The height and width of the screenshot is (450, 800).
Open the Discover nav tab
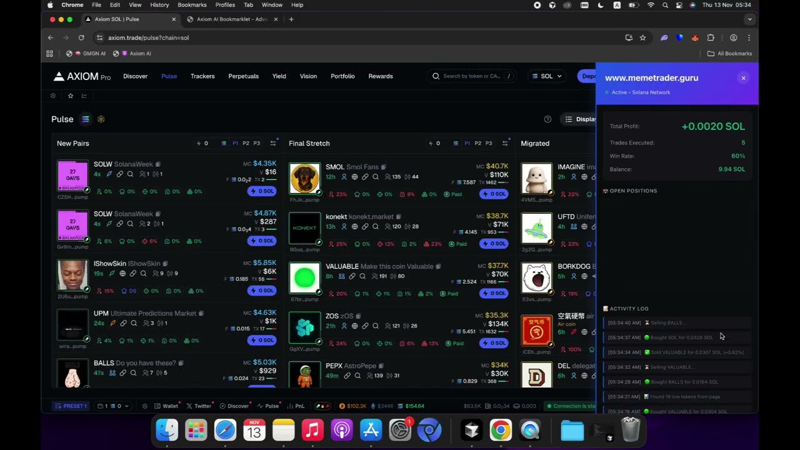click(x=135, y=76)
